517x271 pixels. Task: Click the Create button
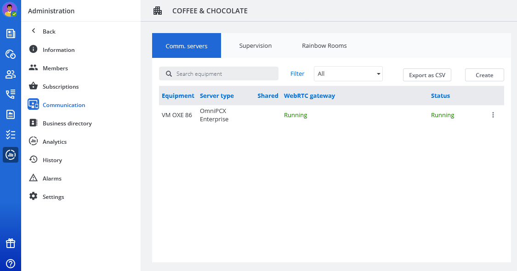pos(484,75)
